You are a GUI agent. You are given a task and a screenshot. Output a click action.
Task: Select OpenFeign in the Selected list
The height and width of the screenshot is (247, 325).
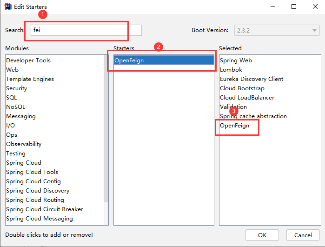coord(234,126)
